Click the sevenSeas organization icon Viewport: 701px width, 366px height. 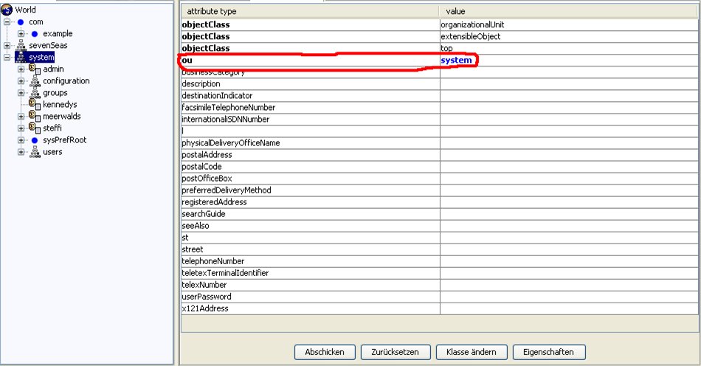click(21, 45)
